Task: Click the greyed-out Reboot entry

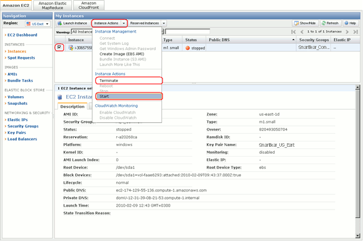Action: (x=106, y=86)
